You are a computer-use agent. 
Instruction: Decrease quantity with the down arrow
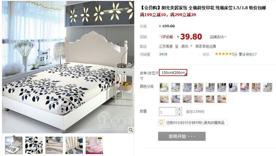coord(179,114)
